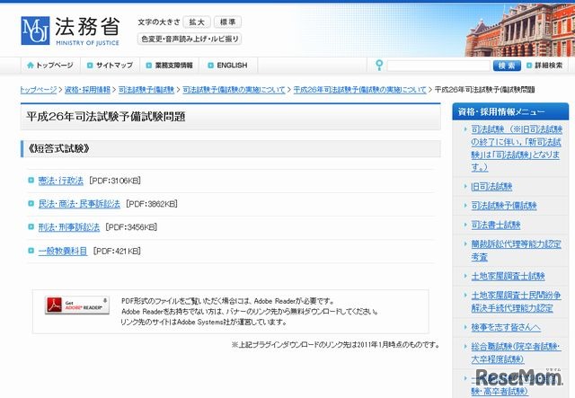Click the home icon beside トップページ
Viewport: 575px width, 398px height.
31,66
